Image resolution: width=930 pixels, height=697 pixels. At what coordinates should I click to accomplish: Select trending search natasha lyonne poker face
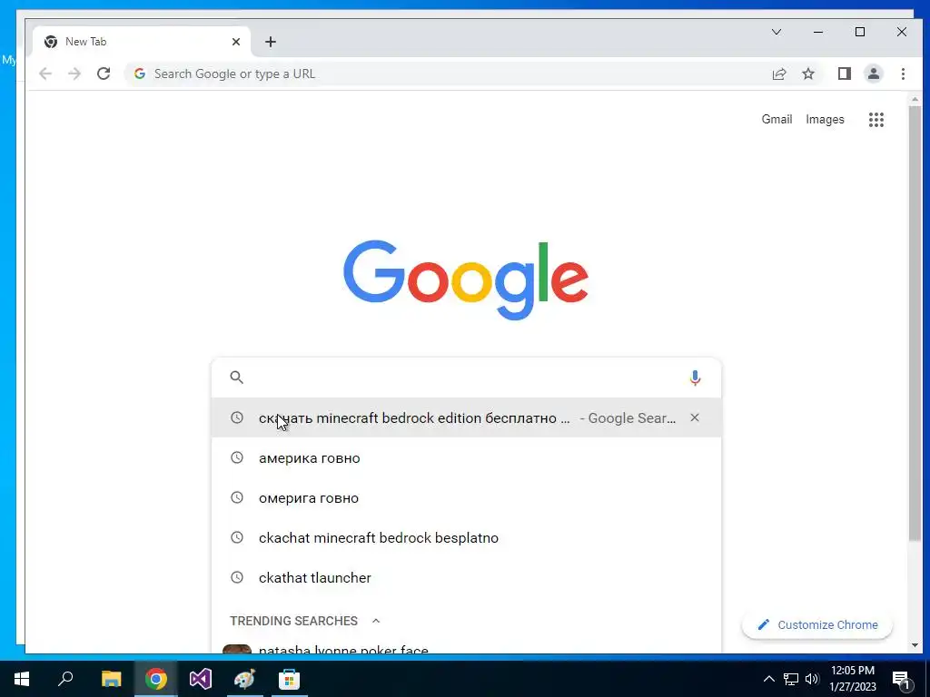pyautogui.click(x=466, y=649)
